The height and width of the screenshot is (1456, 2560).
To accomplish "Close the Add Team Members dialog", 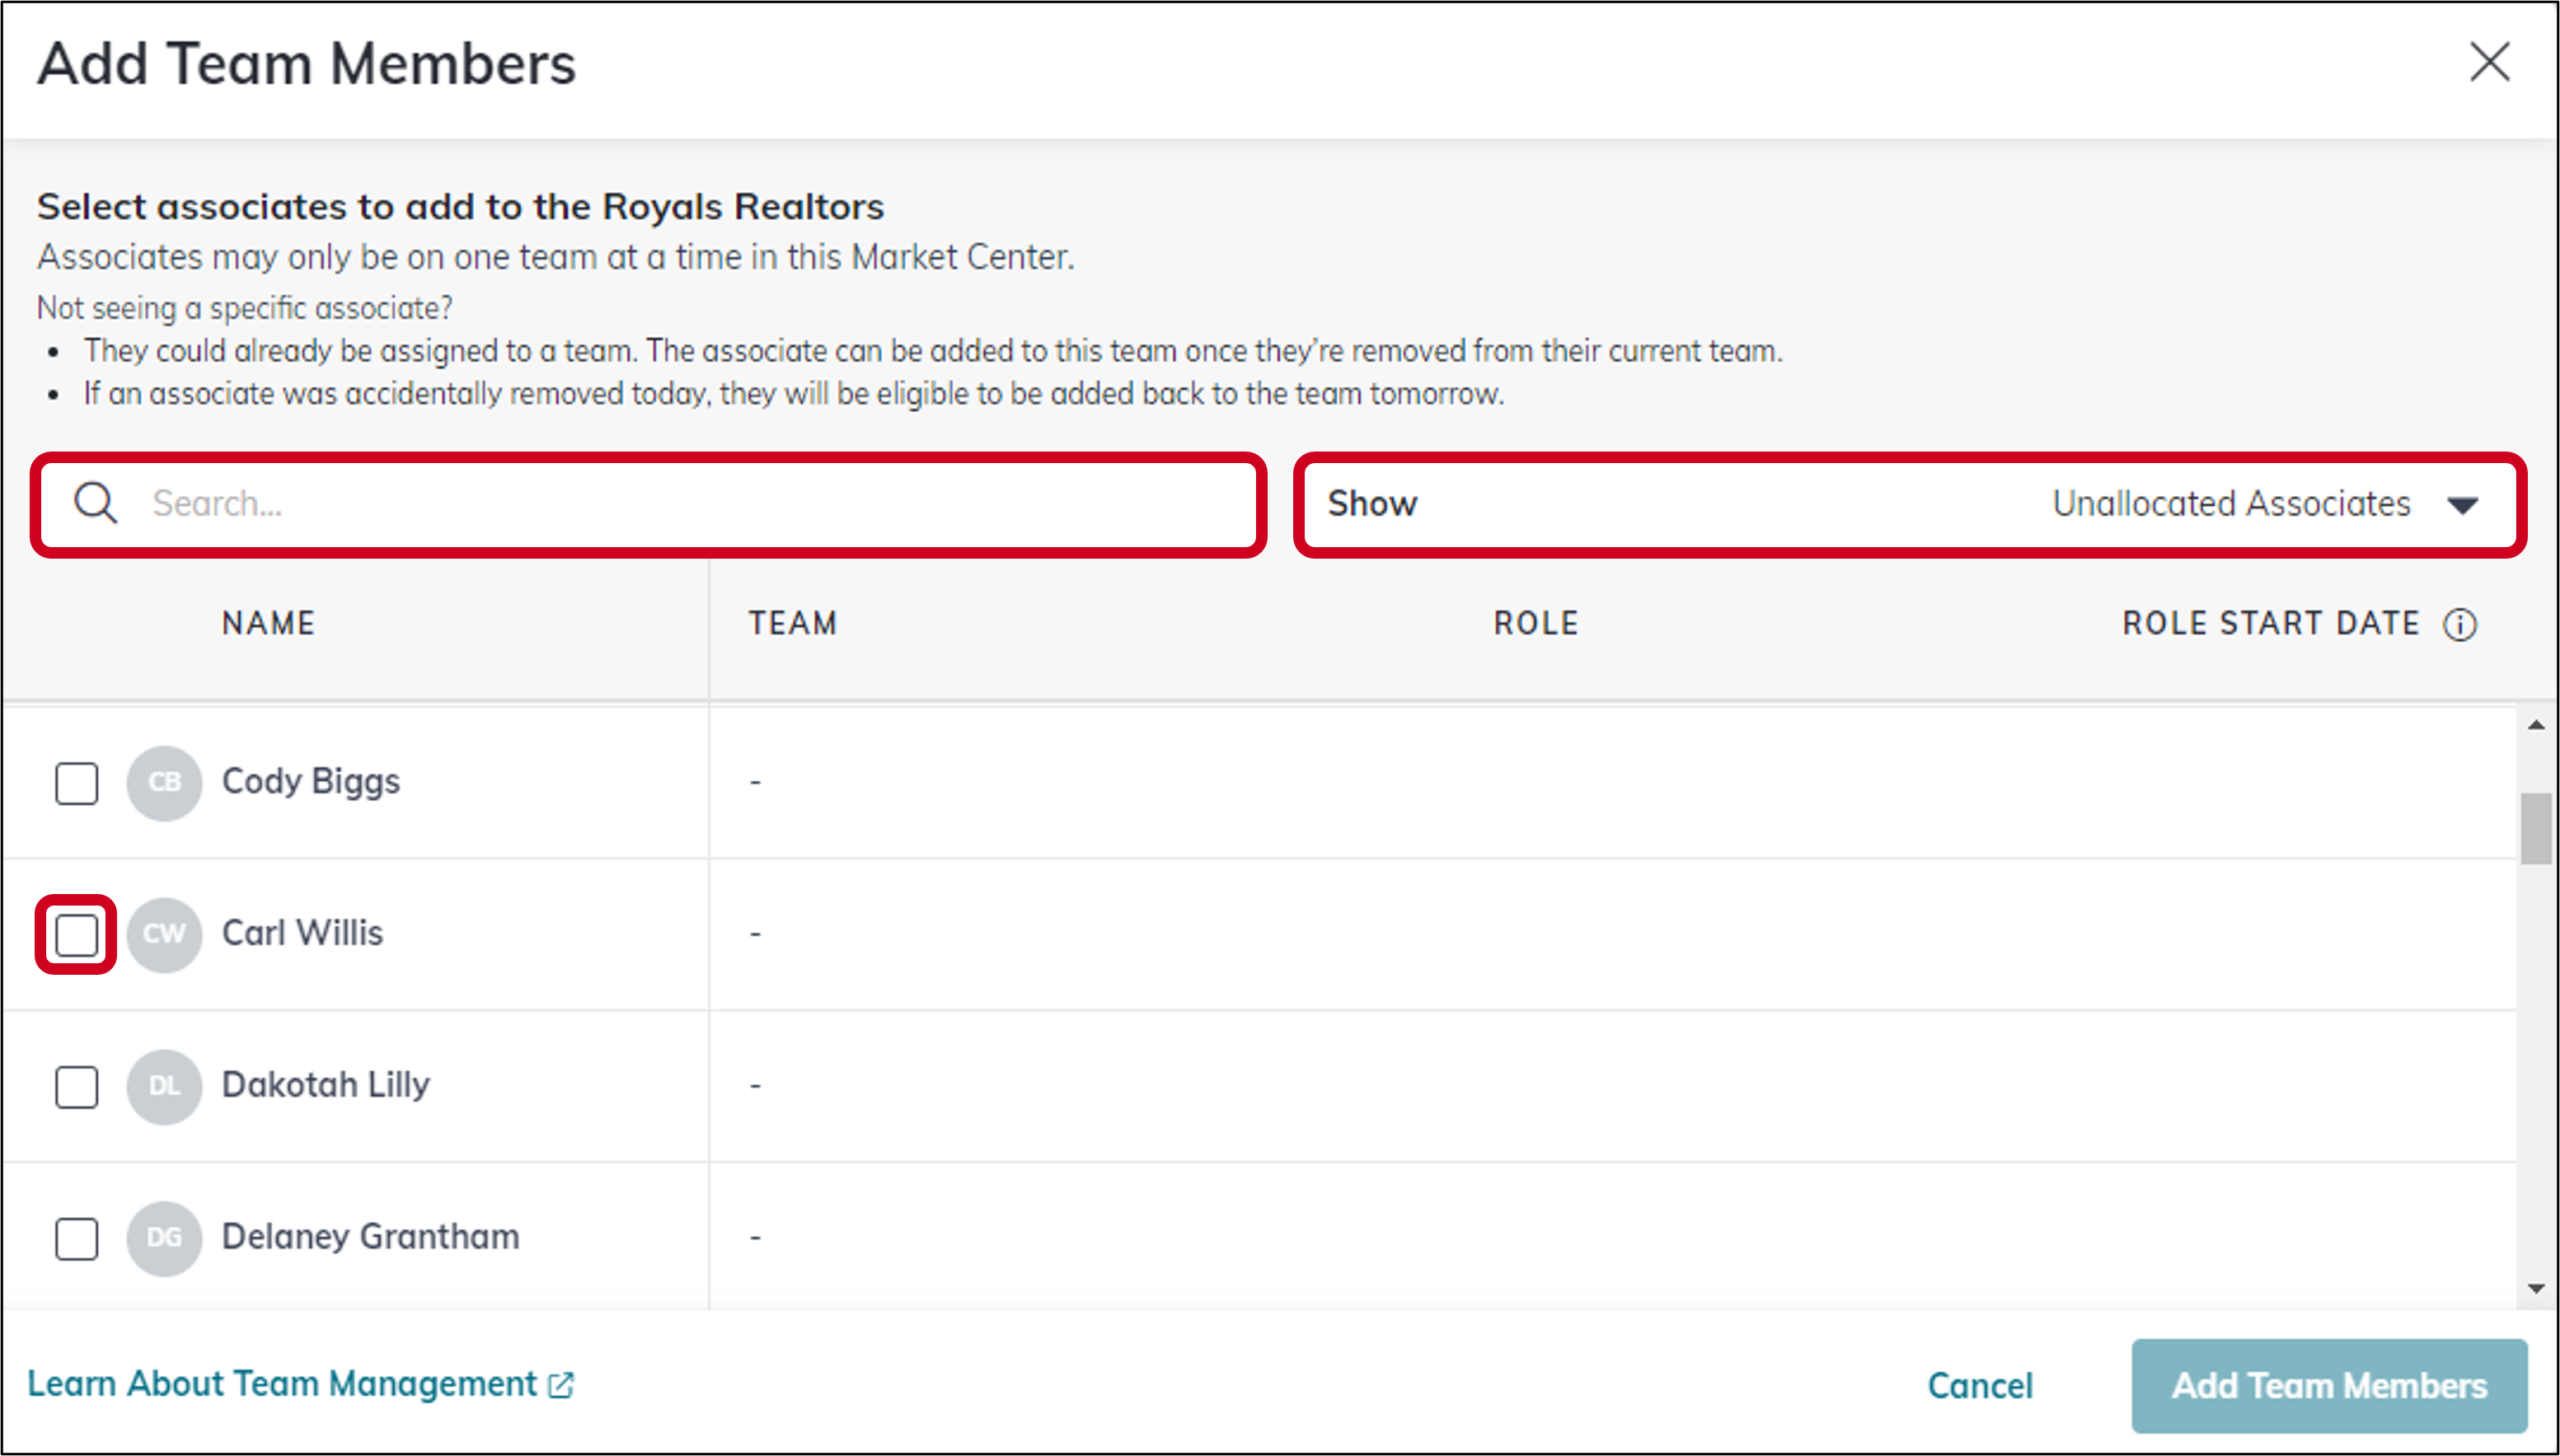I will click(2490, 63).
